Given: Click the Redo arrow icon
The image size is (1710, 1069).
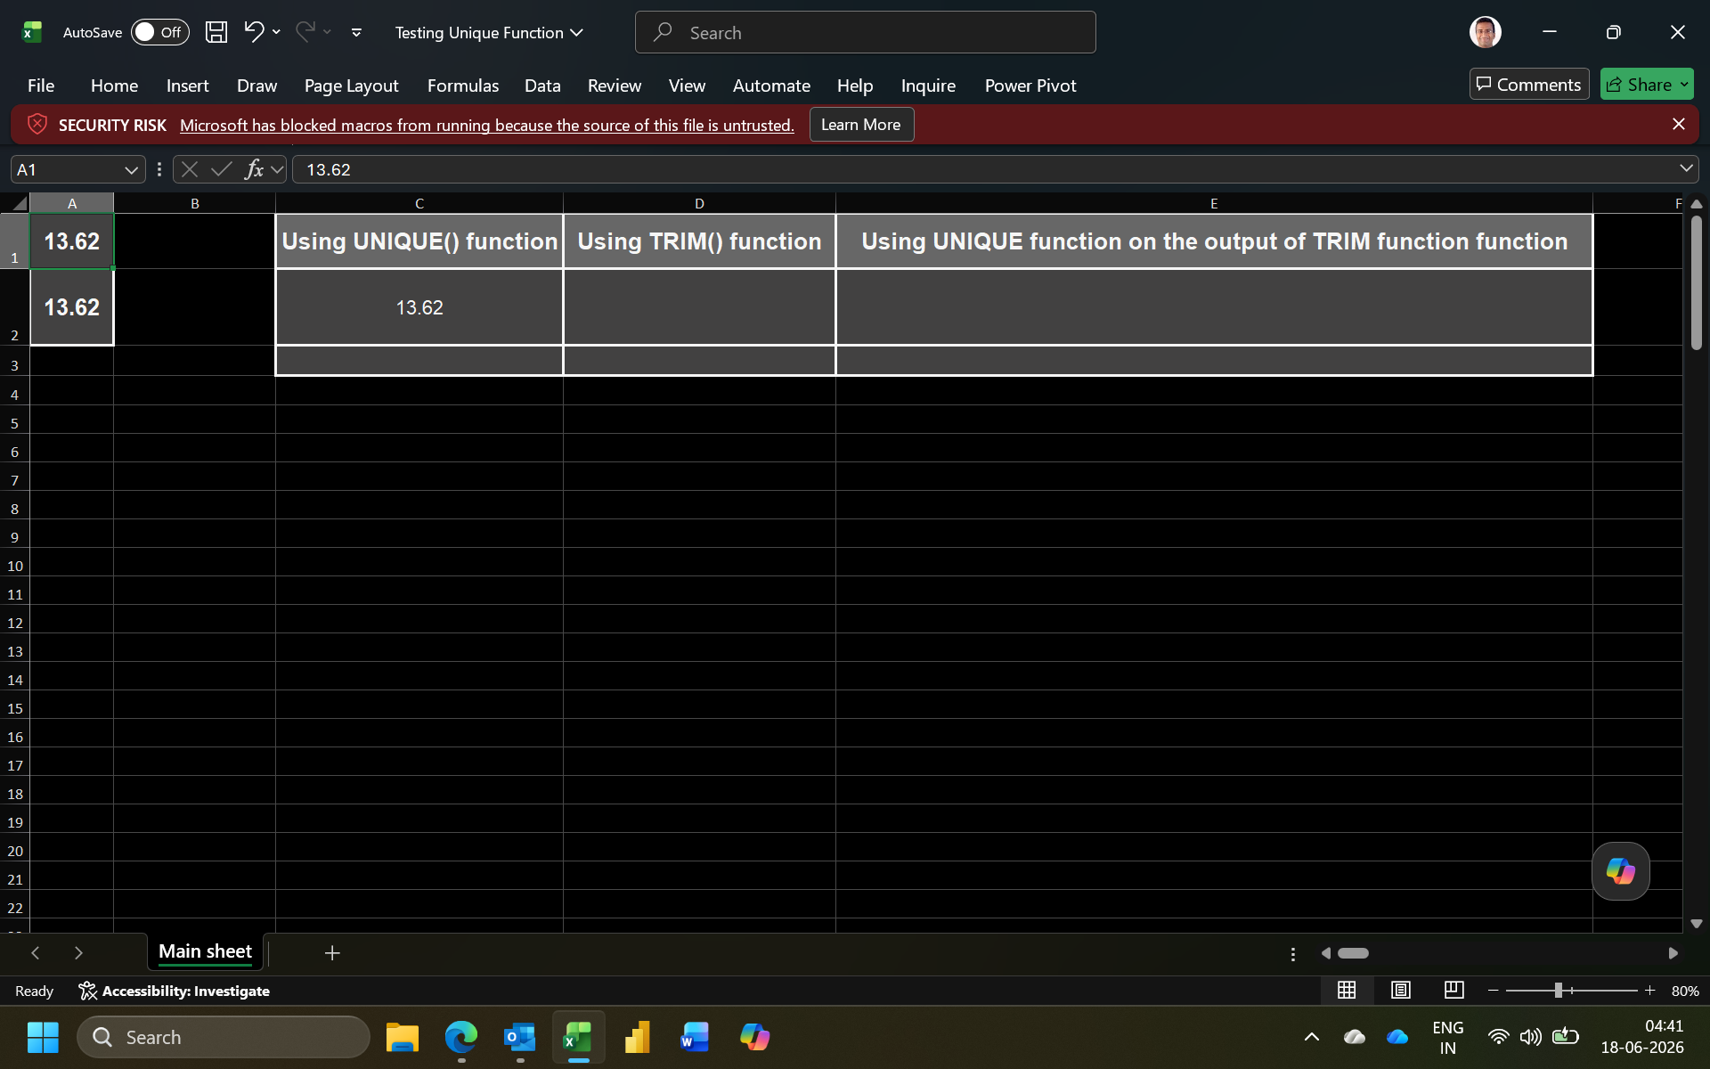Looking at the screenshot, I should (305, 32).
